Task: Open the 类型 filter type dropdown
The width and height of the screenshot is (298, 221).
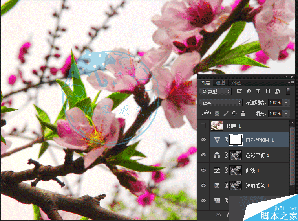Action: pyautogui.click(x=215, y=92)
